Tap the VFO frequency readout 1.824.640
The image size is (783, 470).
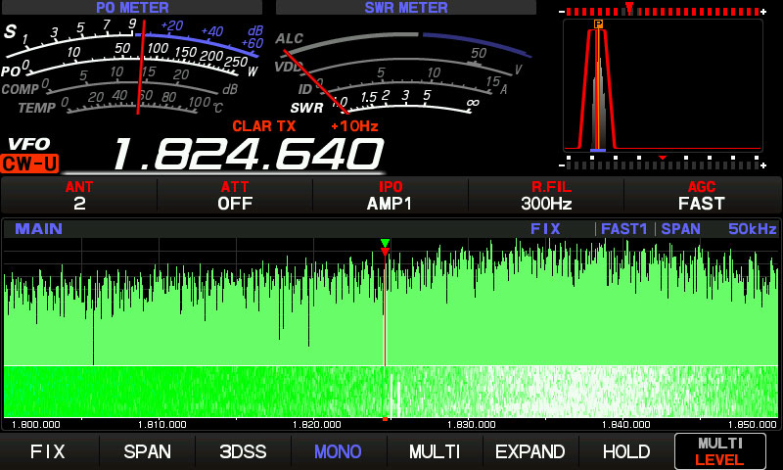[246, 155]
